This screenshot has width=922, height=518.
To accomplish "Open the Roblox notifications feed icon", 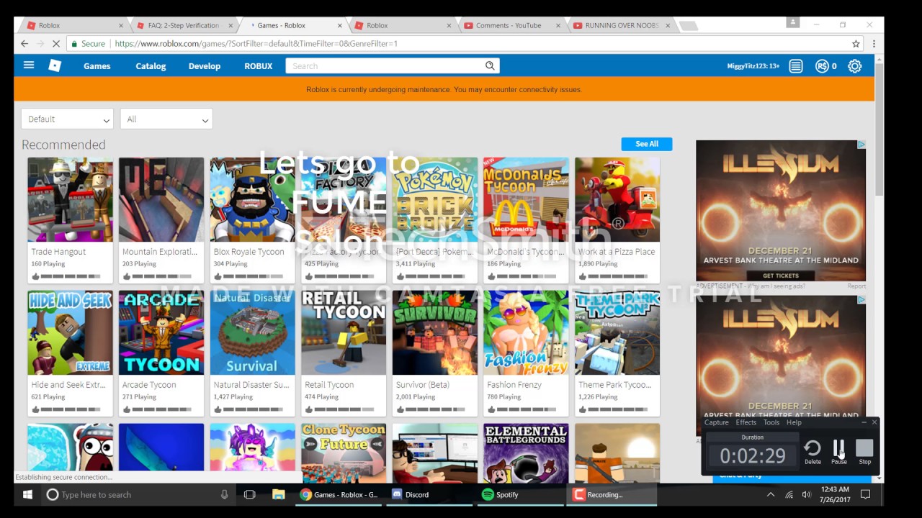I will (x=795, y=66).
